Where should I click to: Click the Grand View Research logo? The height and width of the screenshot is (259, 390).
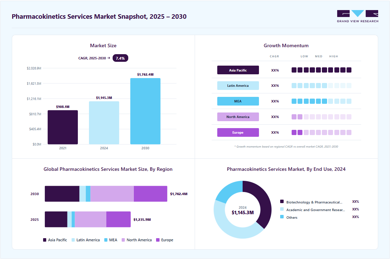(x=357, y=16)
